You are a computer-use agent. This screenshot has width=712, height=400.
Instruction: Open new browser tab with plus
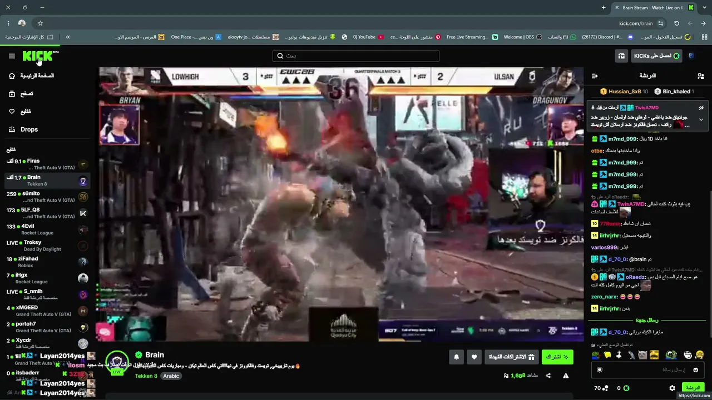pyautogui.click(x=604, y=7)
